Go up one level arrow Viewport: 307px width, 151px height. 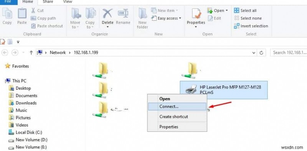pos(31,53)
